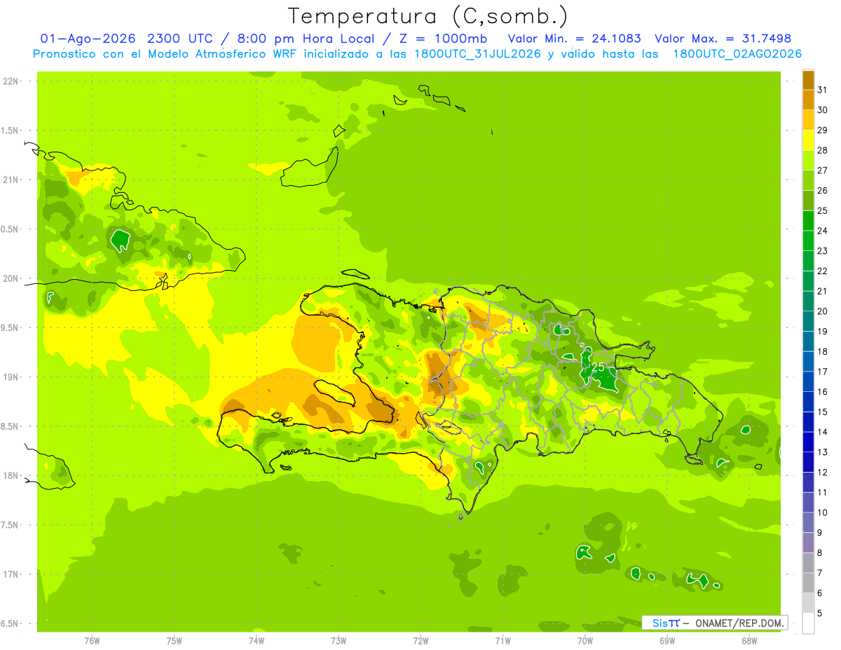Click the "18N" latitude axis label
The image size is (841, 650).
(11, 475)
